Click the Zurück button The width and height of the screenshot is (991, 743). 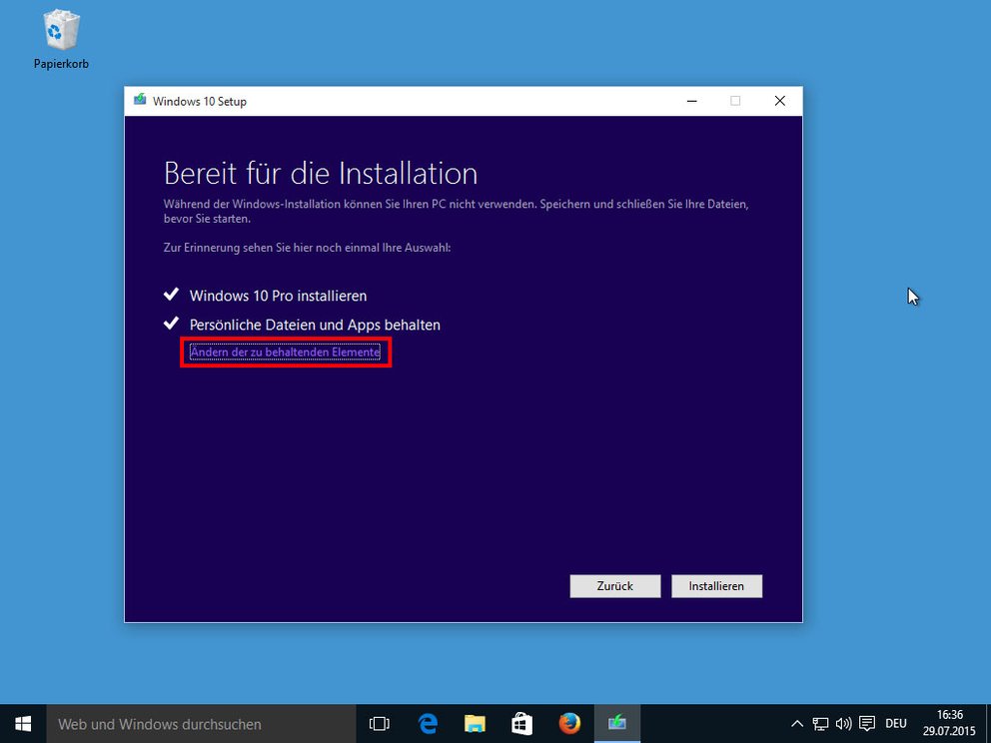click(614, 586)
